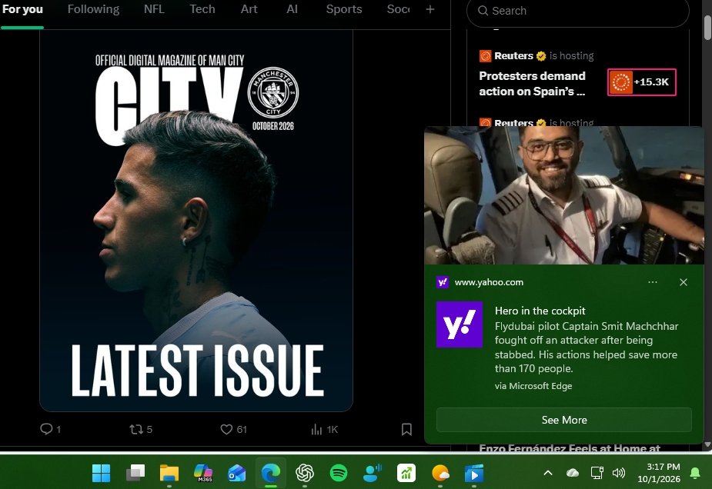Repost using the retweet icon showing 5

(x=135, y=429)
